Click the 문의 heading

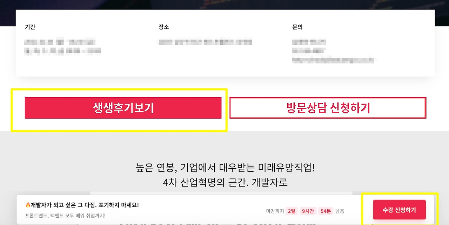click(x=297, y=27)
